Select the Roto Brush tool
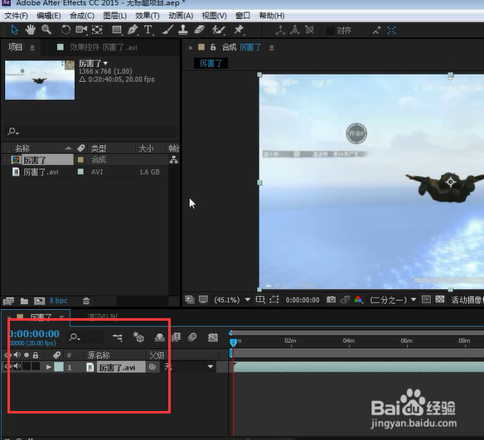The height and width of the screenshot is (440, 484). point(218,30)
